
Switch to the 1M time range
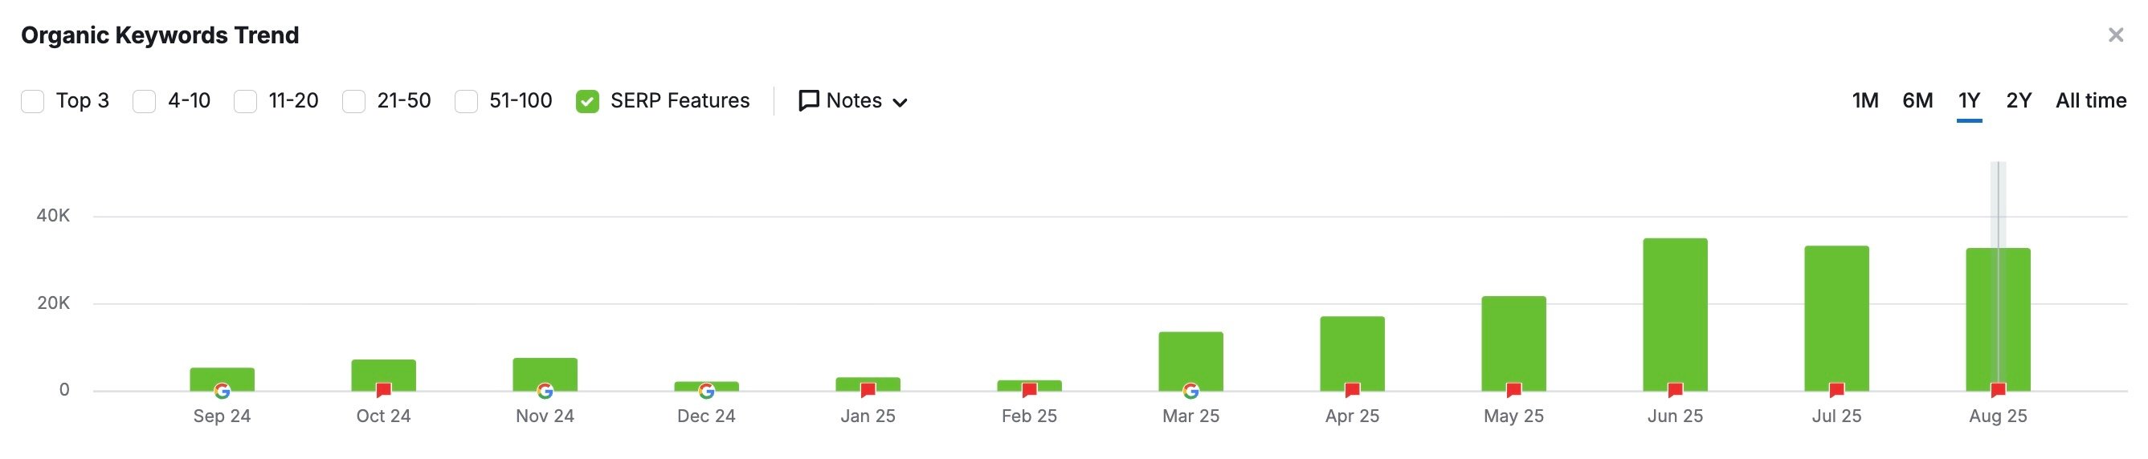pyautogui.click(x=1864, y=101)
